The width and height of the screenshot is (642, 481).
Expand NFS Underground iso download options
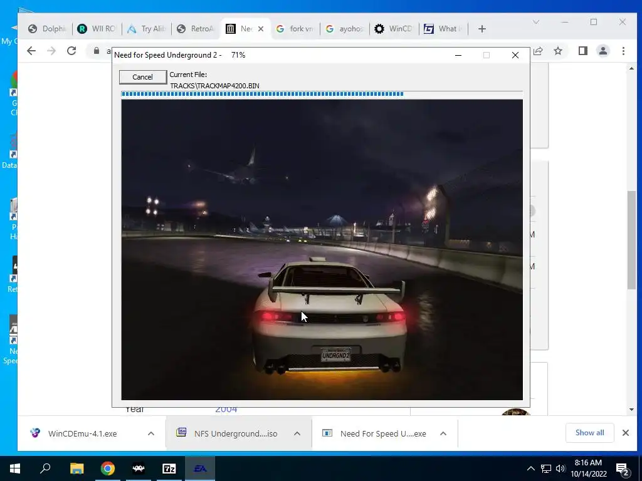(x=297, y=433)
